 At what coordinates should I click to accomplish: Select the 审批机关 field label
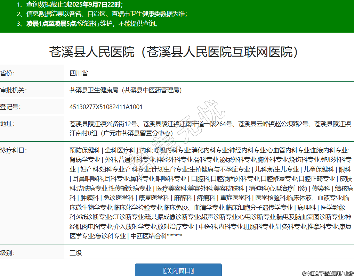[13, 90]
